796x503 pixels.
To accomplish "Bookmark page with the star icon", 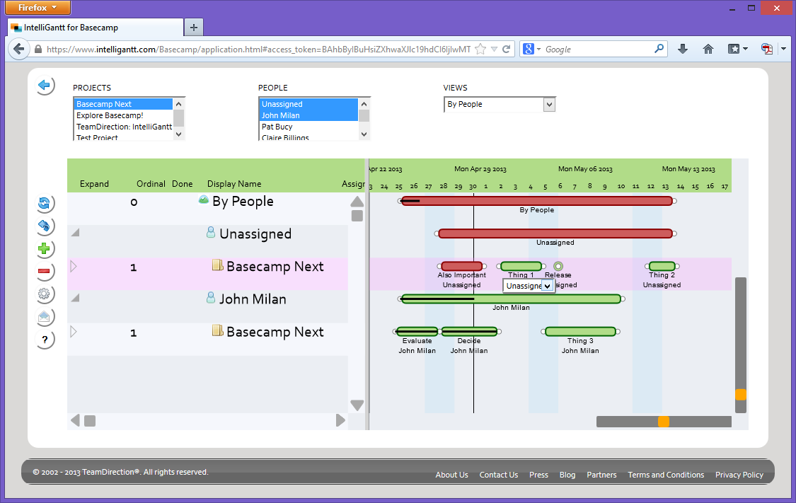I will (480, 50).
